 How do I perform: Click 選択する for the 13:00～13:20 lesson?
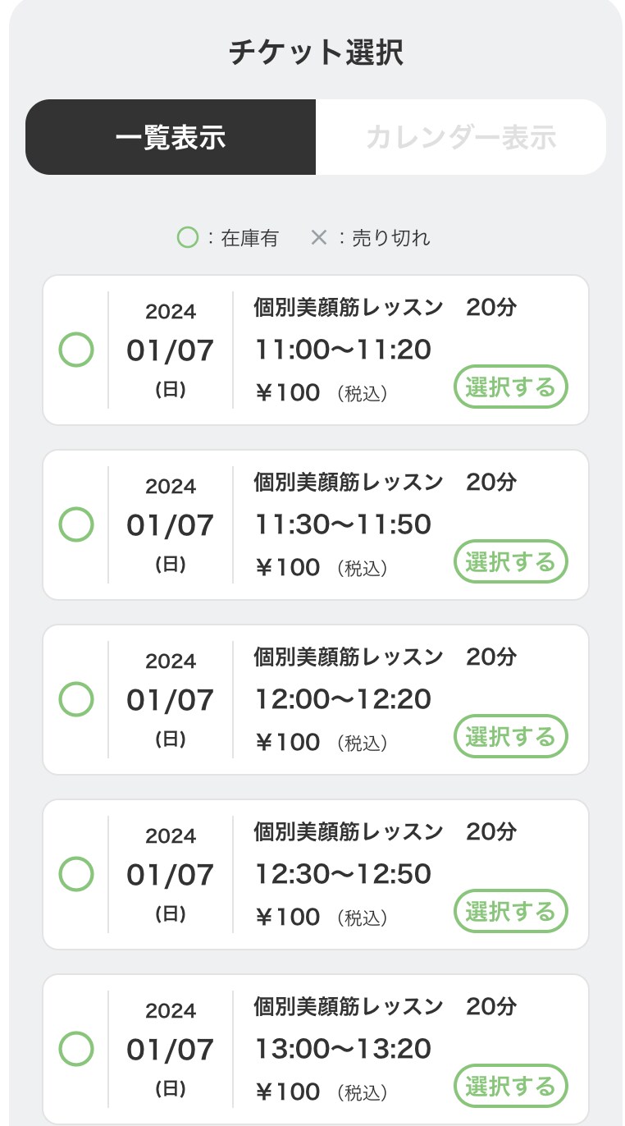510,1087
